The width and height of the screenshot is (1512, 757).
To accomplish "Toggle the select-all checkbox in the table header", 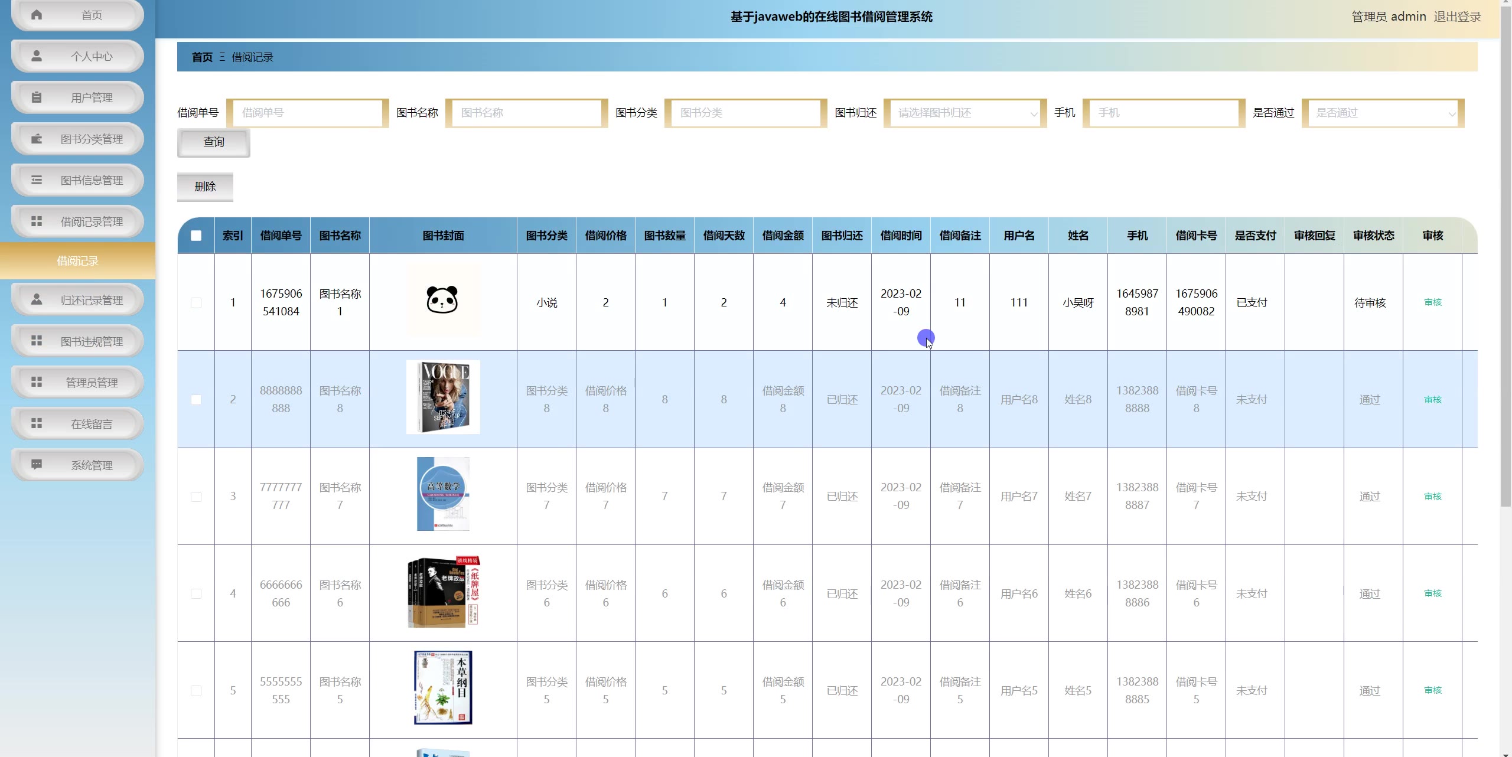I will coord(196,236).
